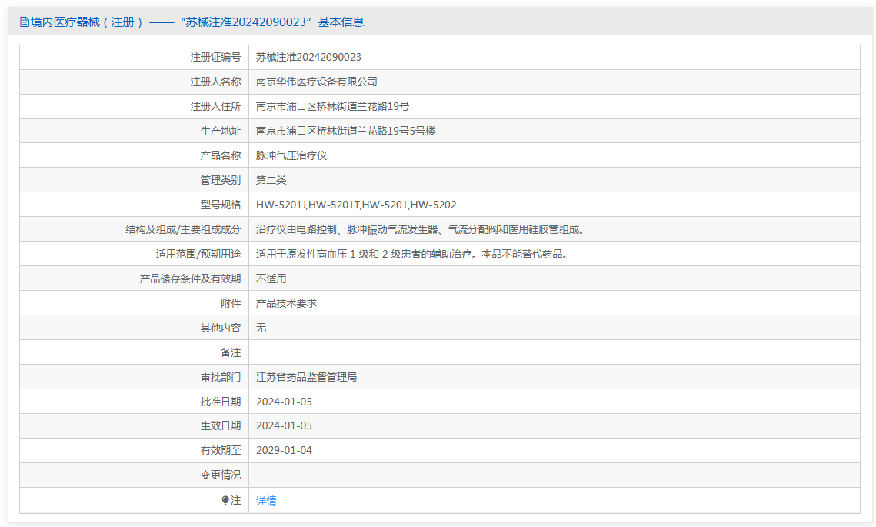Click the 结构及组成/主要组成成分 label

click(x=183, y=229)
